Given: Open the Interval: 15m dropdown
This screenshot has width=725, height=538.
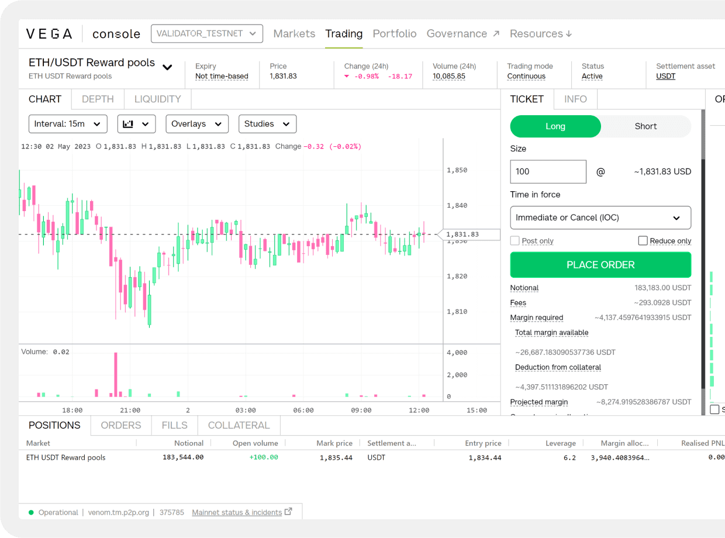Looking at the screenshot, I should [x=68, y=124].
